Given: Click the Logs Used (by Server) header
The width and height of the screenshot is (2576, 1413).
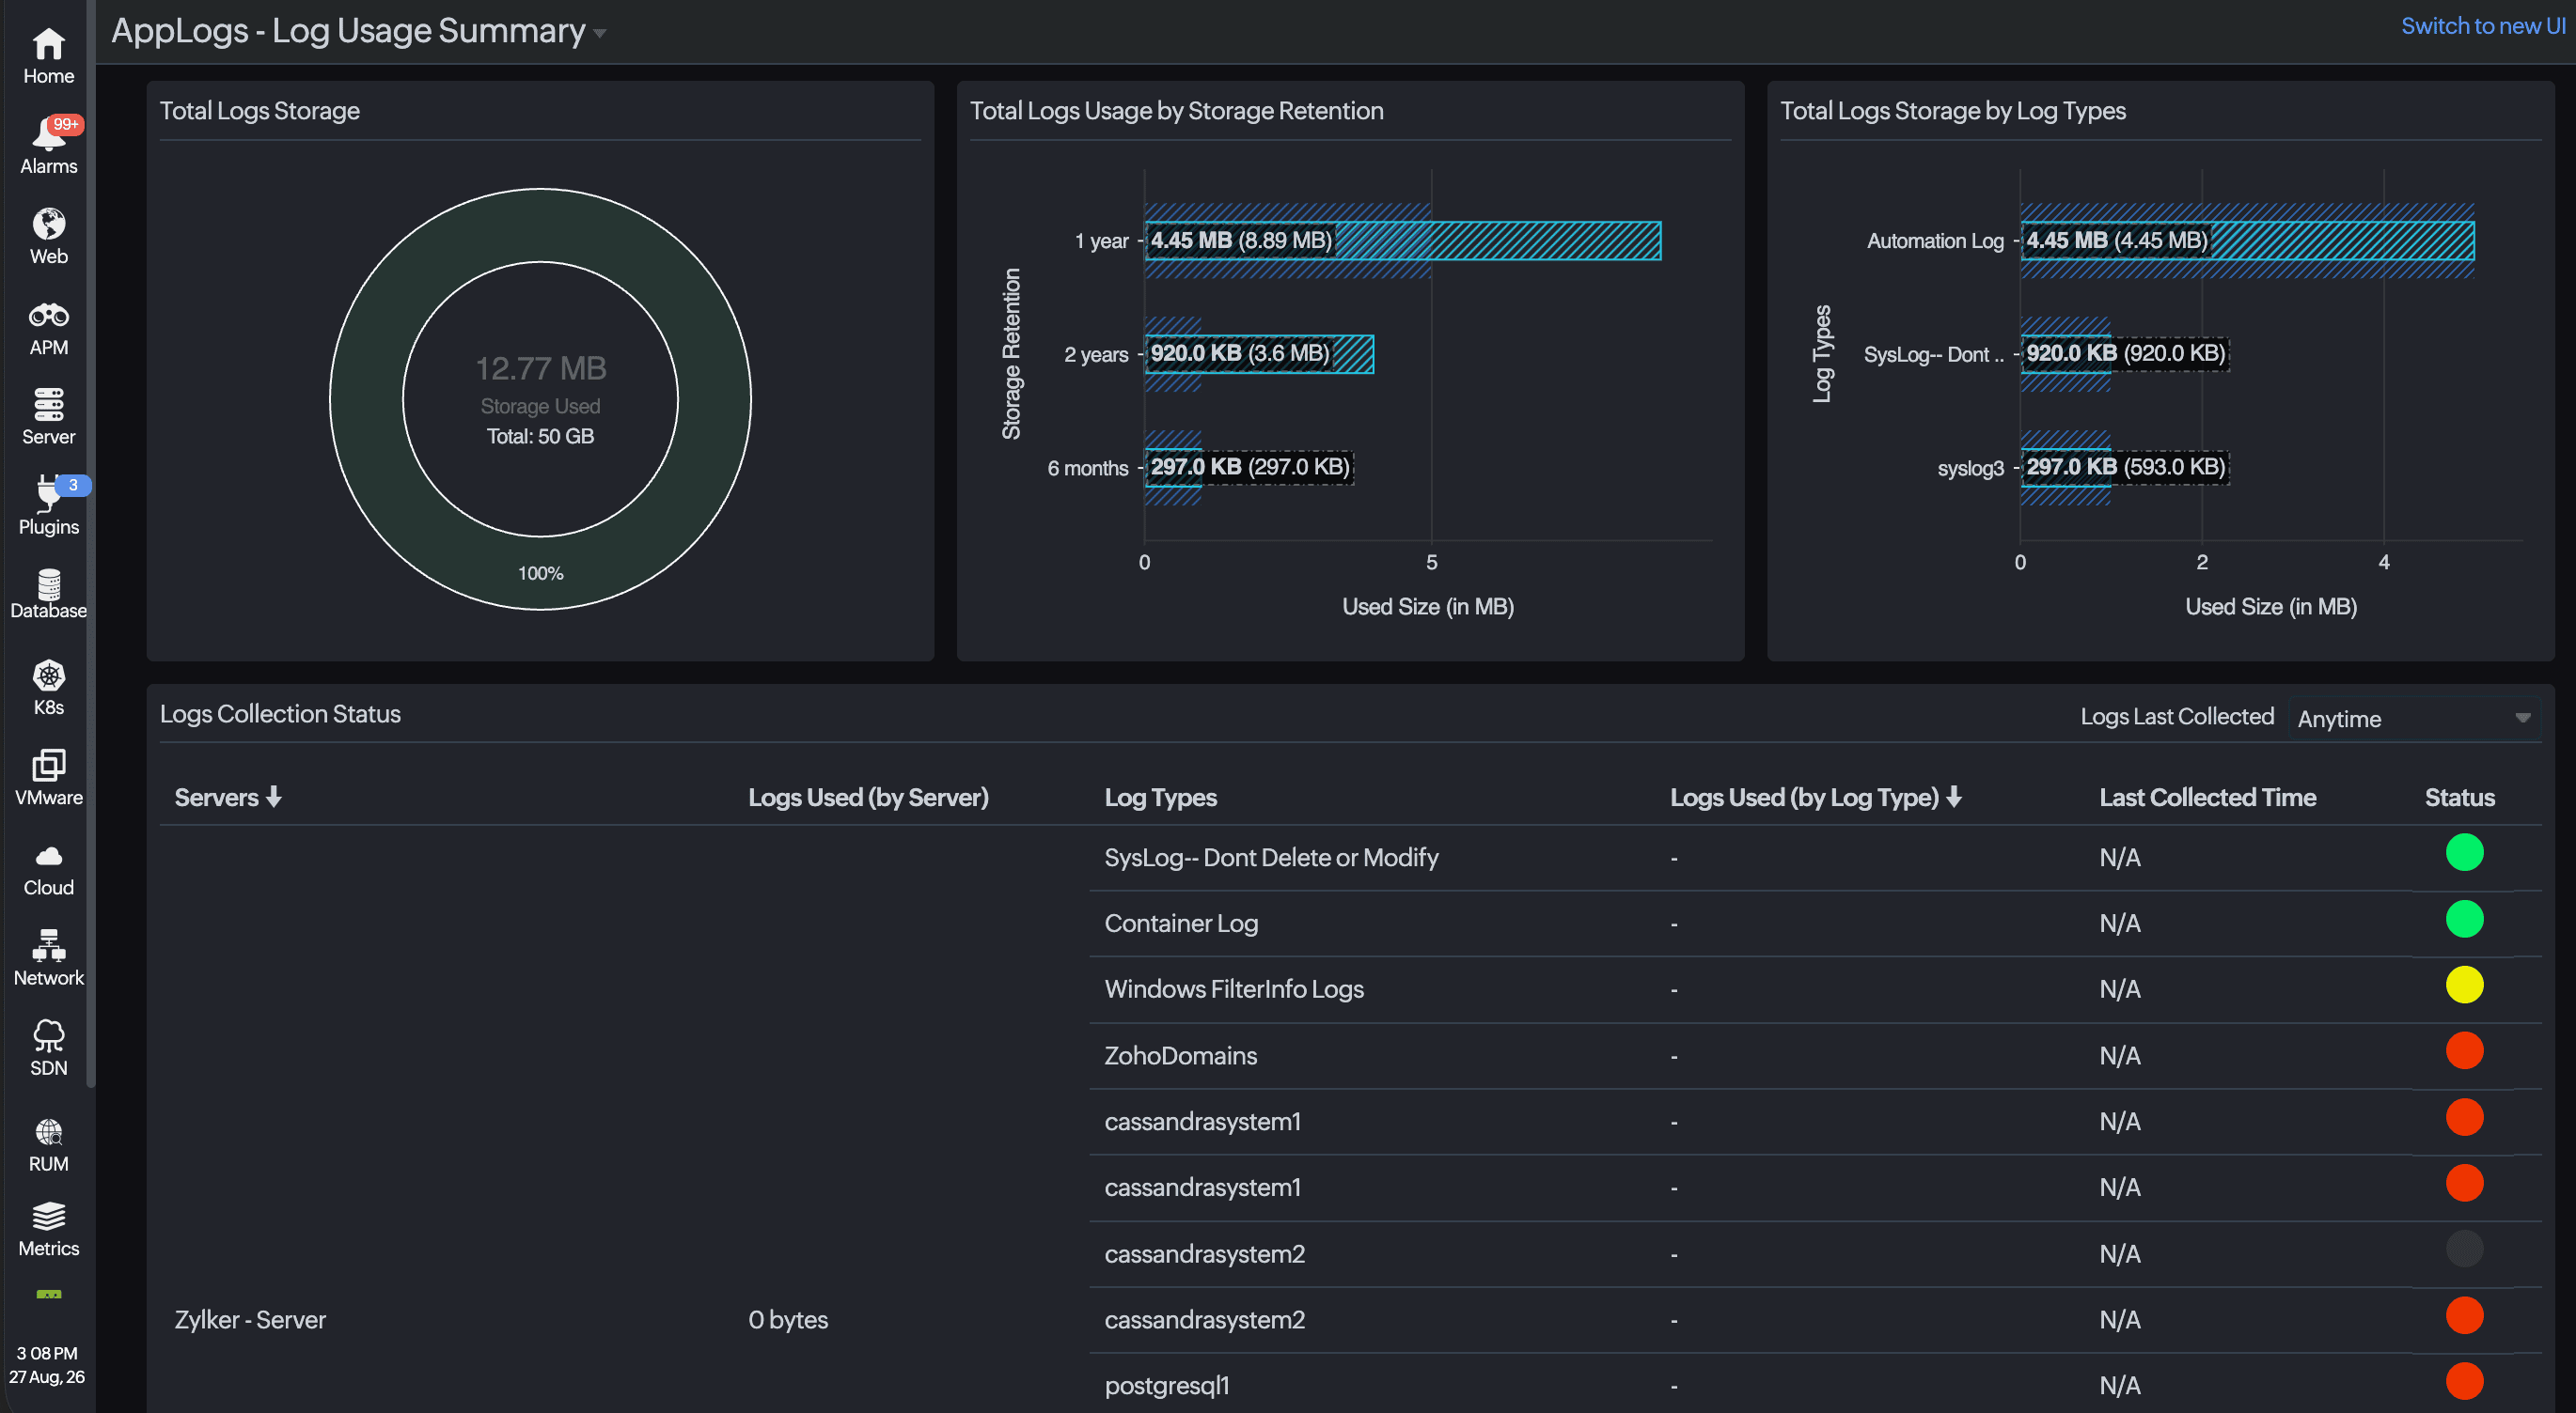Looking at the screenshot, I should point(868,797).
